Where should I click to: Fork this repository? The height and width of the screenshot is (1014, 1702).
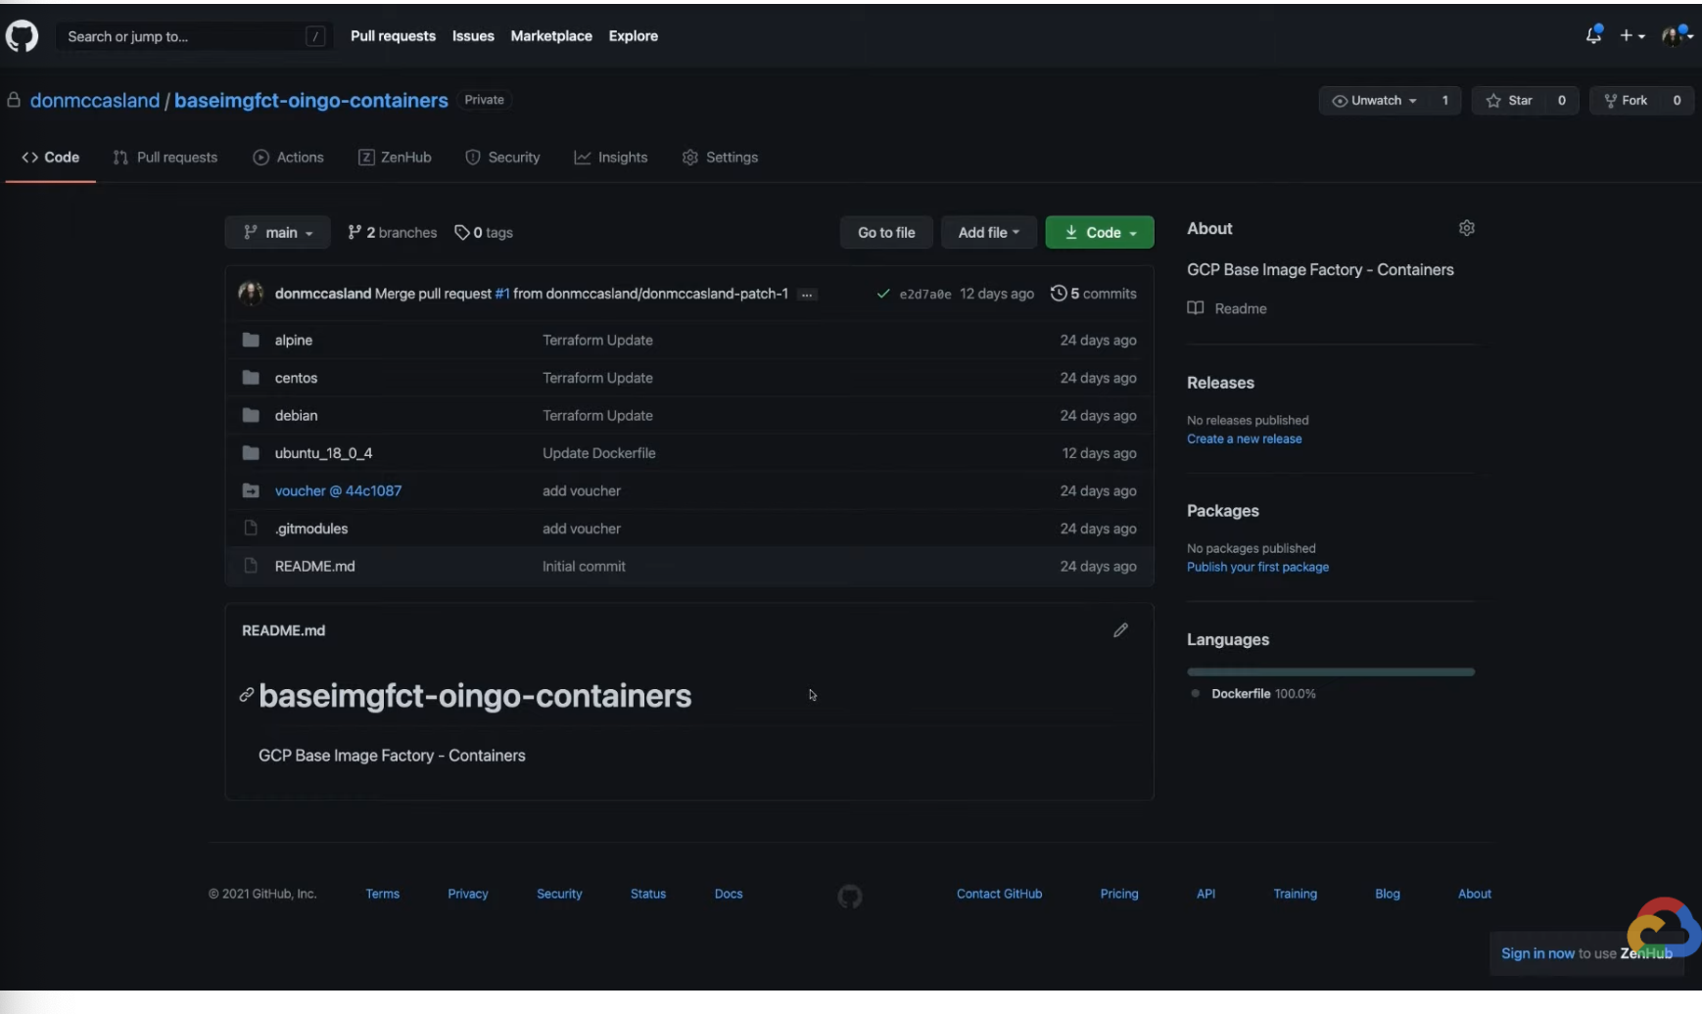pyautogui.click(x=1626, y=100)
